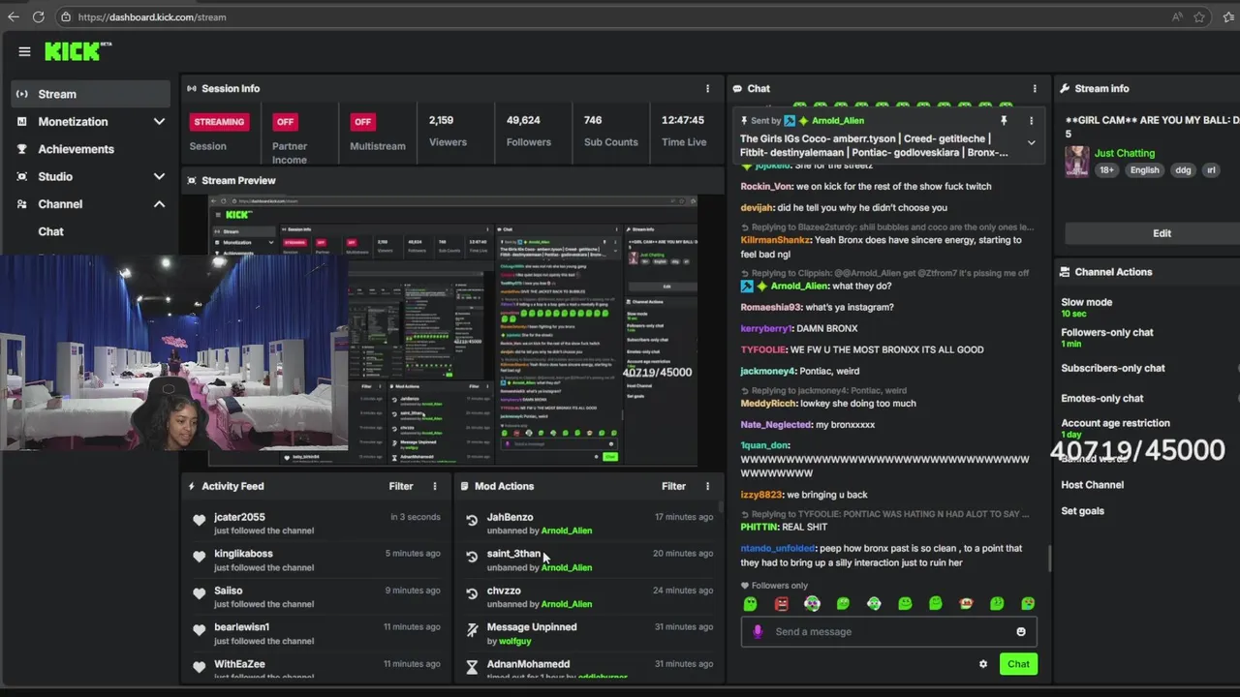The height and width of the screenshot is (697, 1240).
Task: Click the STREAMING session badge
Action: pos(219,122)
